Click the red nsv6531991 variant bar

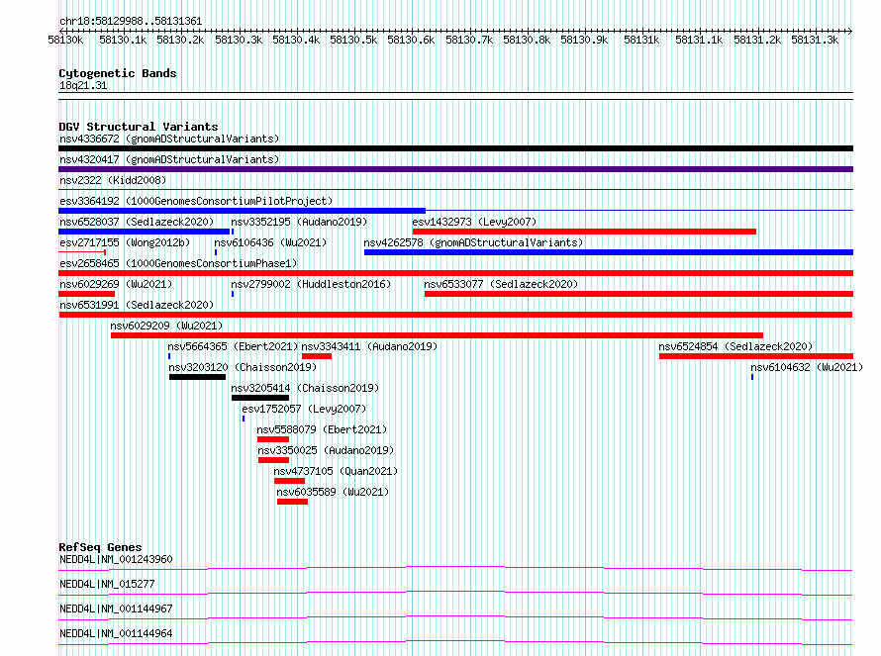tap(455, 315)
